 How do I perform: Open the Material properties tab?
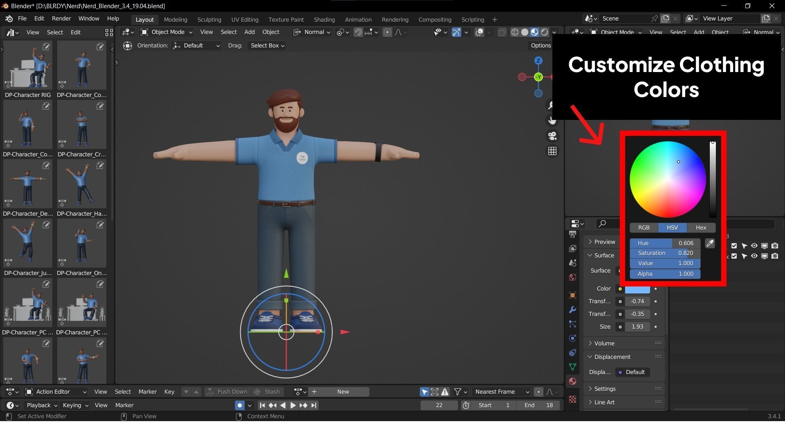point(573,381)
